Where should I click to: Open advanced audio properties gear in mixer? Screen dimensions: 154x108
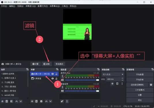[x=62, y=101]
